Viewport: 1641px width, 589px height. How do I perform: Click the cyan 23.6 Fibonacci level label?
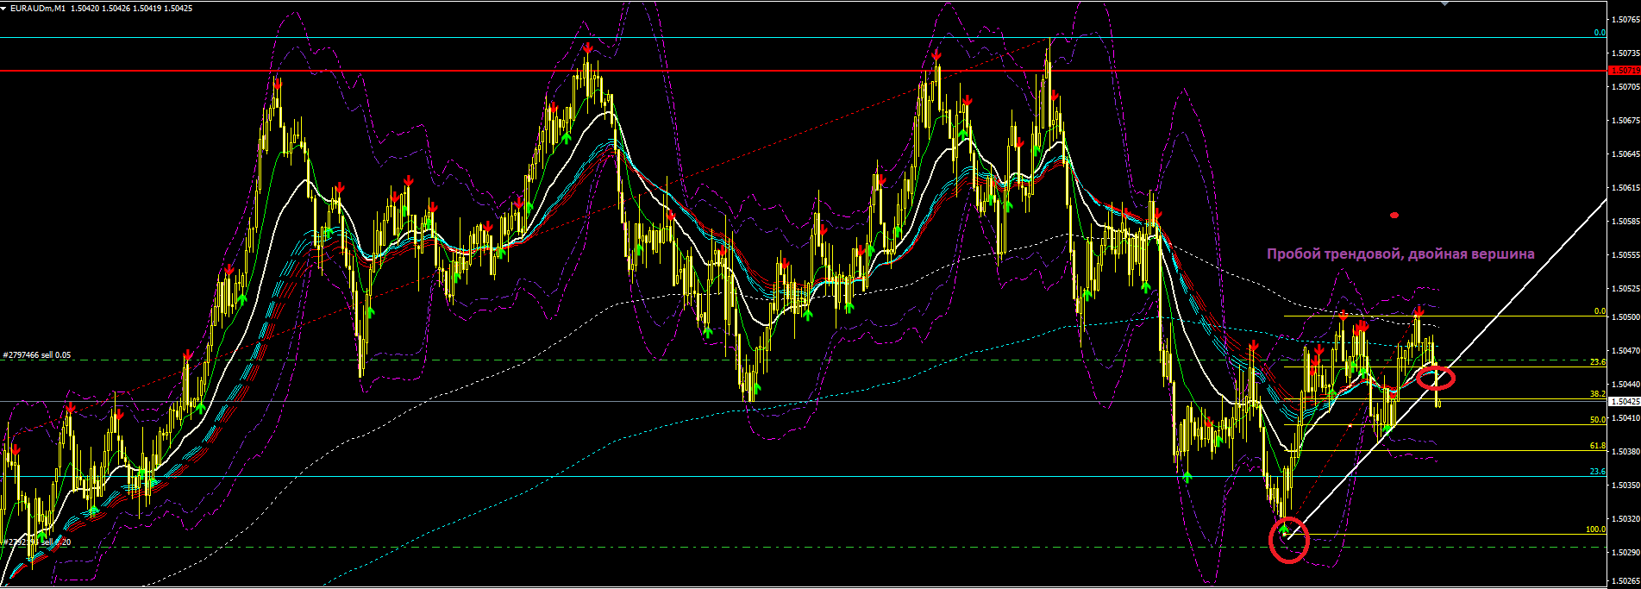1598,472
